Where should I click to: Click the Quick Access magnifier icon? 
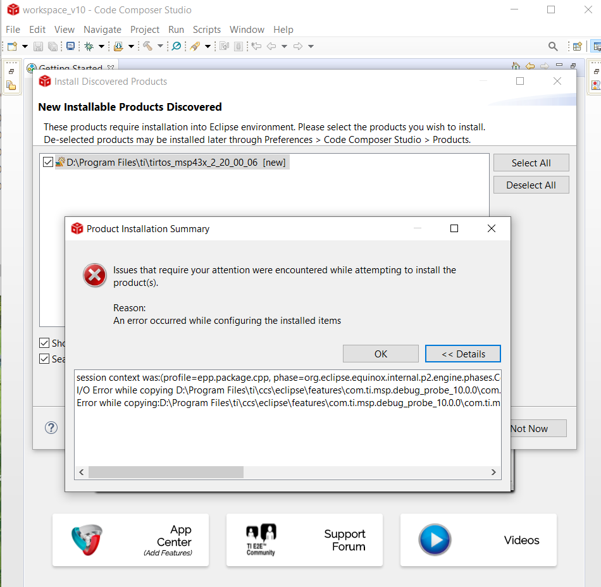[x=553, y=46]
